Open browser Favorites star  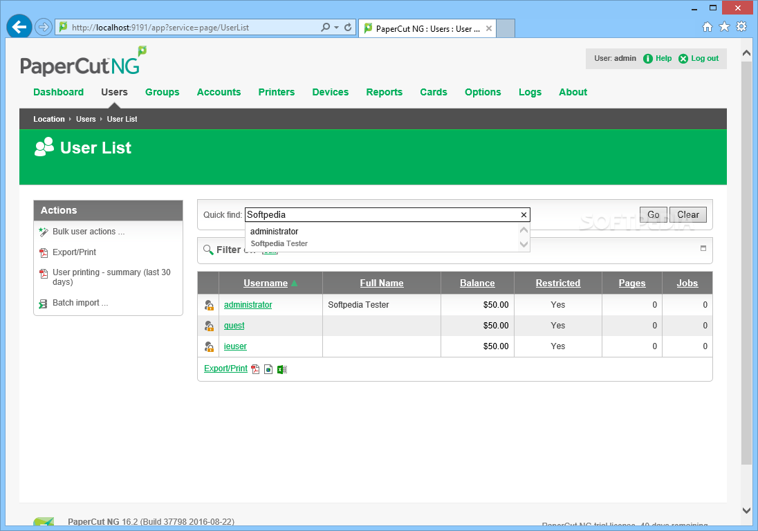point(724,26)
